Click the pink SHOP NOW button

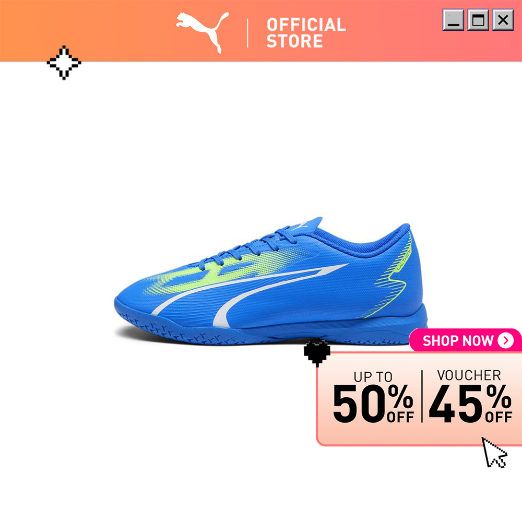point(466,340)
